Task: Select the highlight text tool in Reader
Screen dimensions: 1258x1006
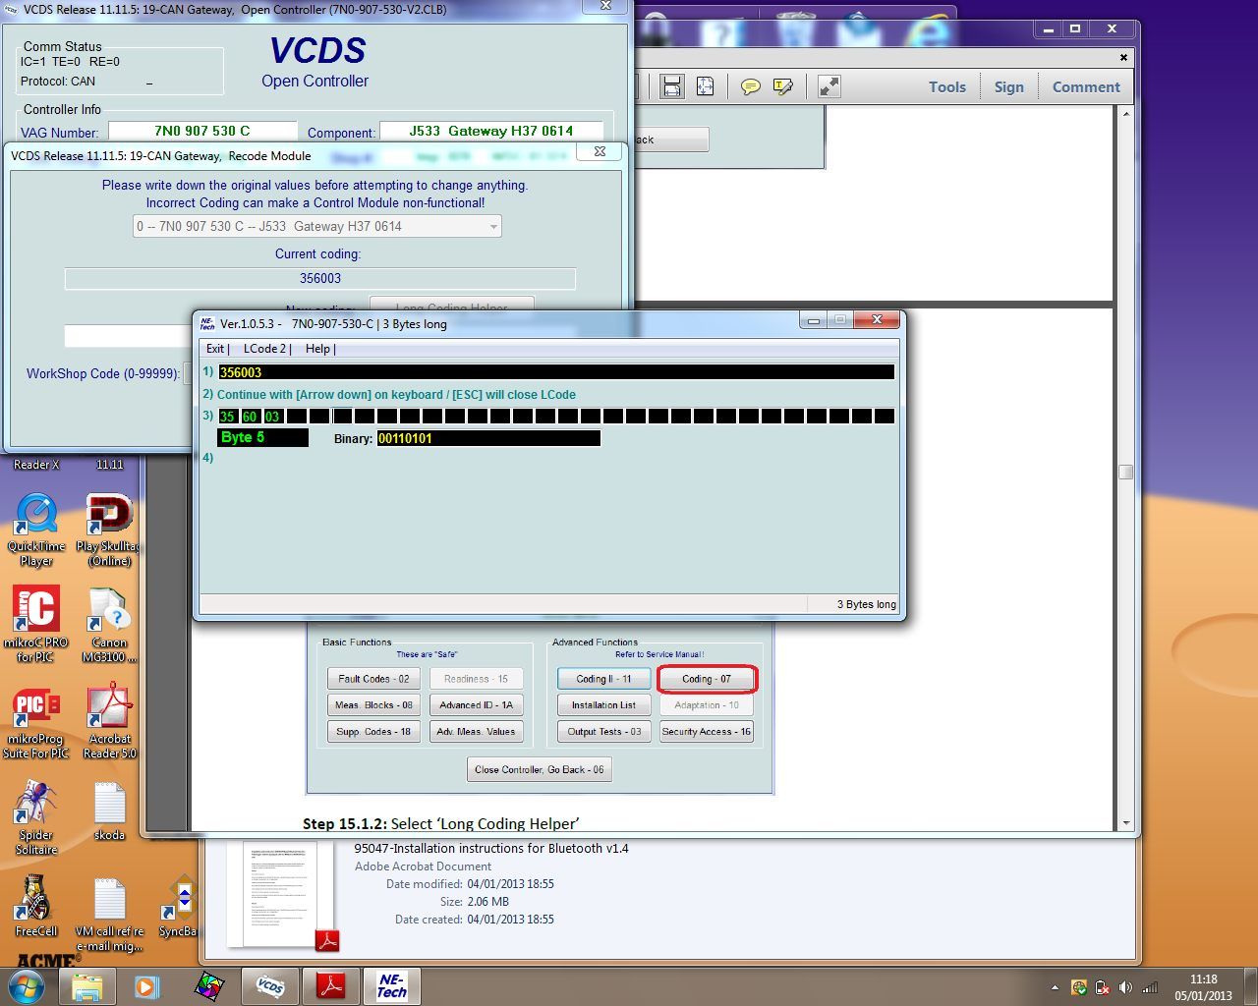Action: pos(783,86)
